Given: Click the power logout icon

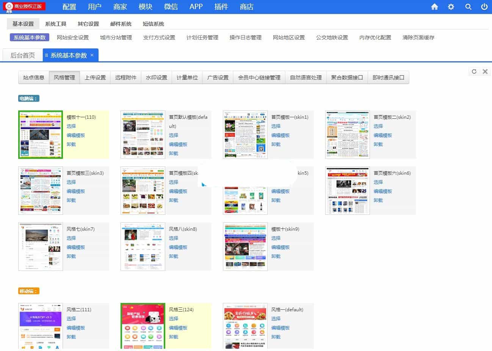Looking at the screenshot, I should [x=484, y=6].
